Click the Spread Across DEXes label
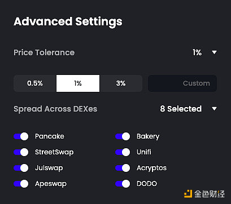The height and width of the screenshot is (204, 231). 55,109
